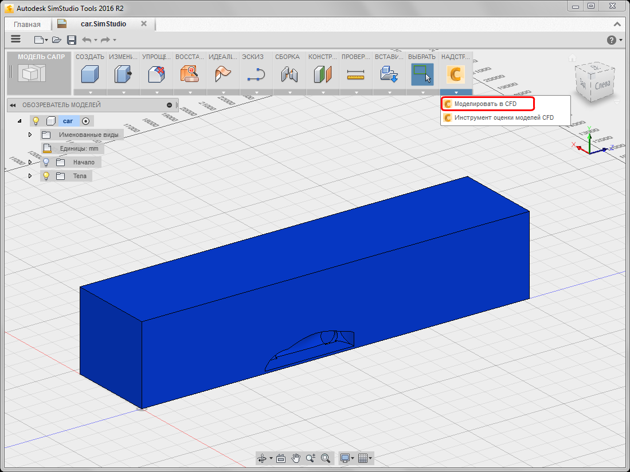The height and width of the screenshot is (472, 630).
Task: Close the car.SimStudio tab
Action: [x=144, y=23]
